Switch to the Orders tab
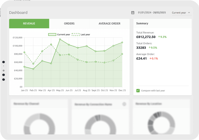The height and width of the screenshot is (140, 199). point(69,23)
